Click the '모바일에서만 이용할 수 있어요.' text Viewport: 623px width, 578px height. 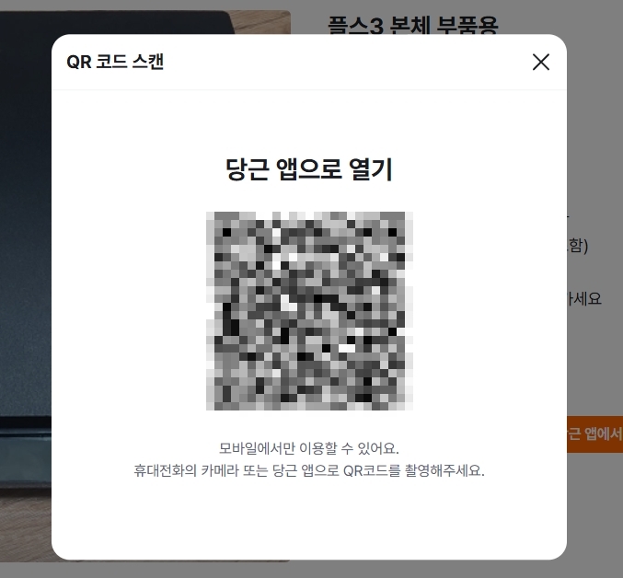(309, 448)
